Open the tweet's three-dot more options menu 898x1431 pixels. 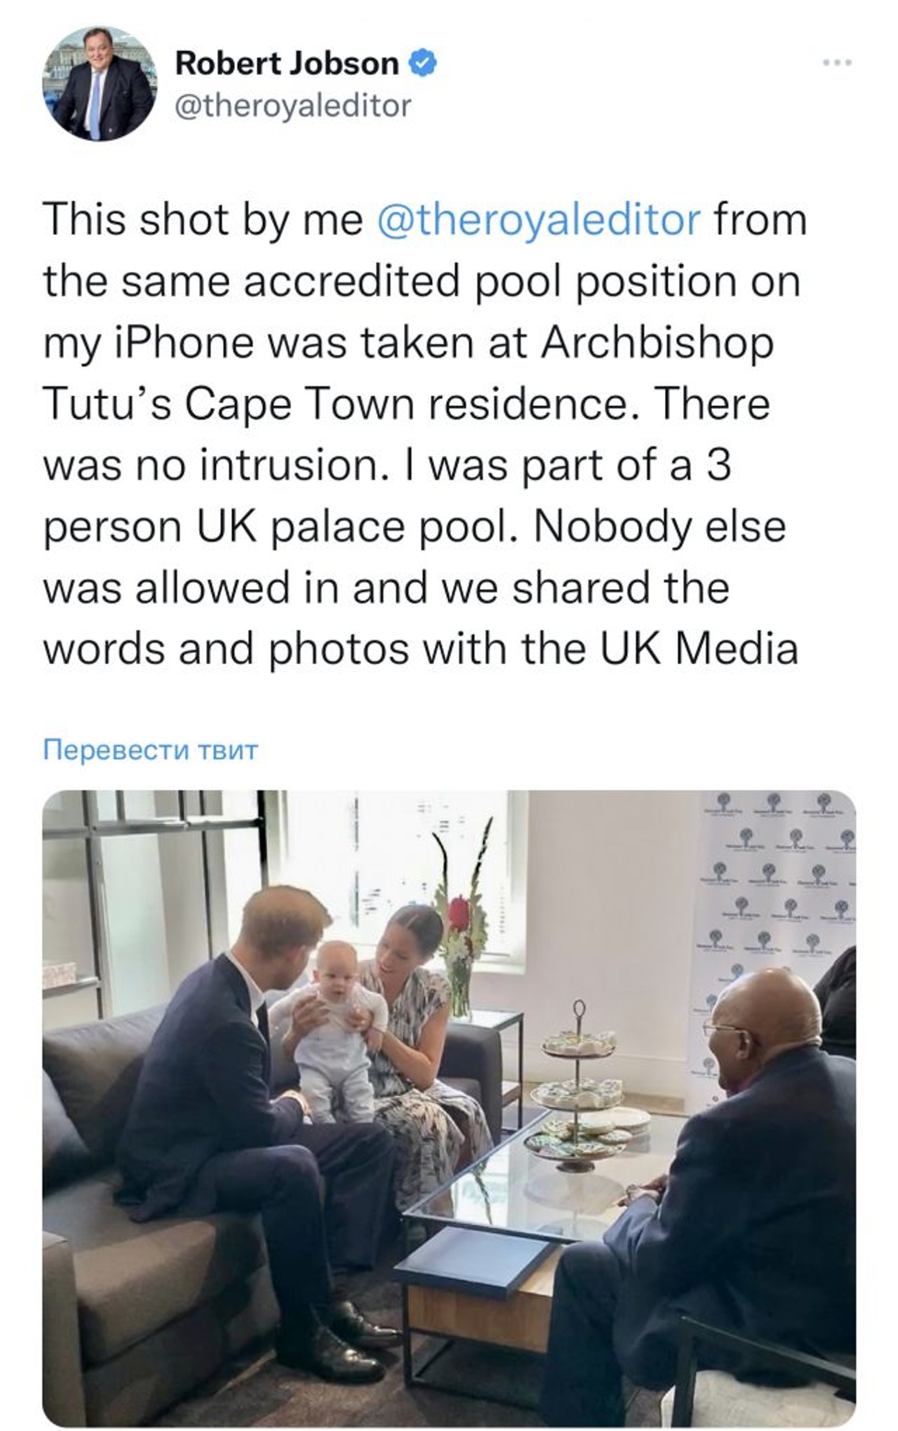click(838, 62)
